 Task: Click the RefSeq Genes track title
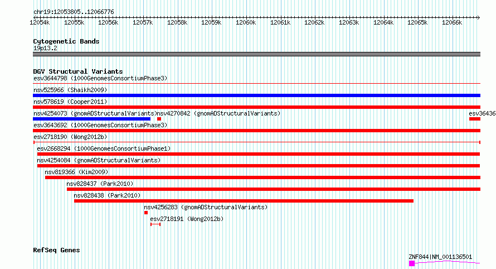click(x=56, y=250)
